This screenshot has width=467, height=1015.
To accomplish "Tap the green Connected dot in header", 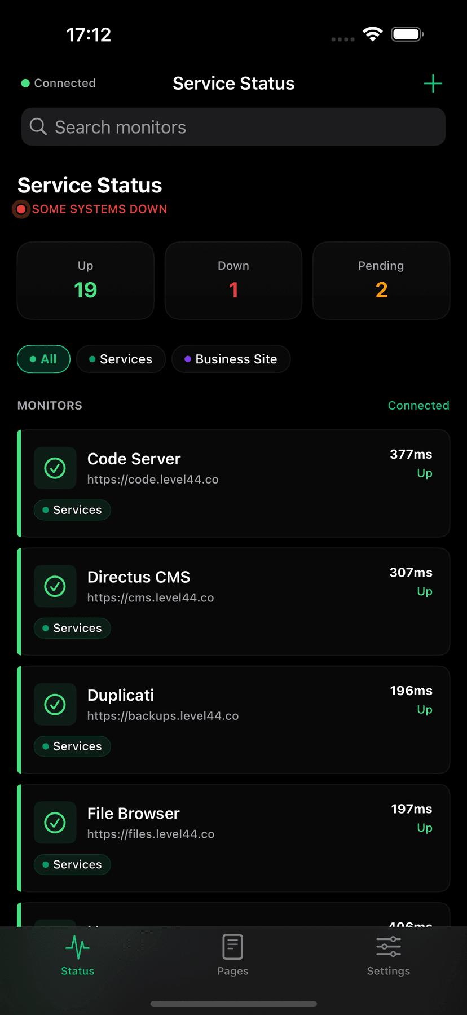I will pos(25,83).
